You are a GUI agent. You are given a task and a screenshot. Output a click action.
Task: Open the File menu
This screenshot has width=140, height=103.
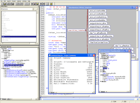(x=2, y=1)
